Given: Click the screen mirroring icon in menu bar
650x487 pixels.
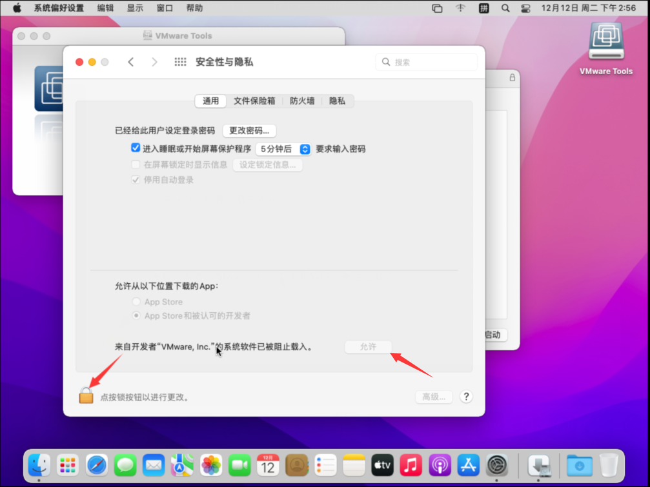Looking at the screenshot, I should pyautogui.click(x=437, y=8).
